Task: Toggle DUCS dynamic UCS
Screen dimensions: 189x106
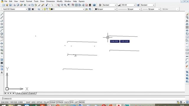Action: click(66, 102)
